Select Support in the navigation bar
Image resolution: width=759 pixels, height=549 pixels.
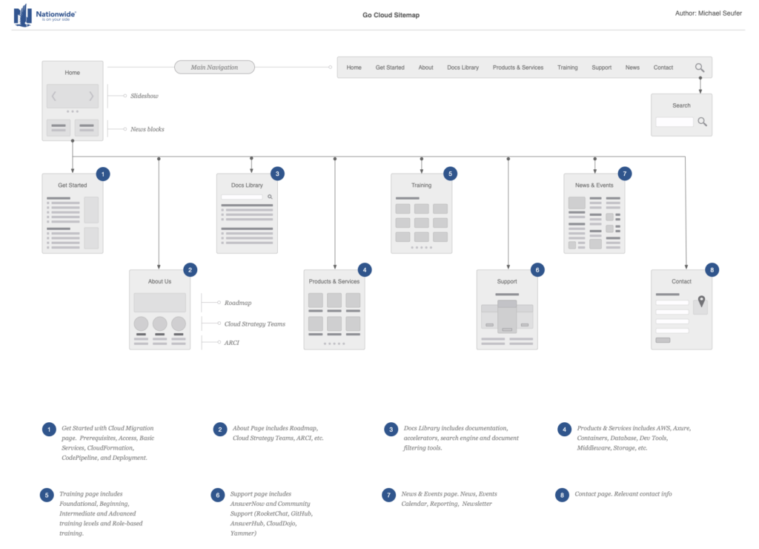[601, 68]
